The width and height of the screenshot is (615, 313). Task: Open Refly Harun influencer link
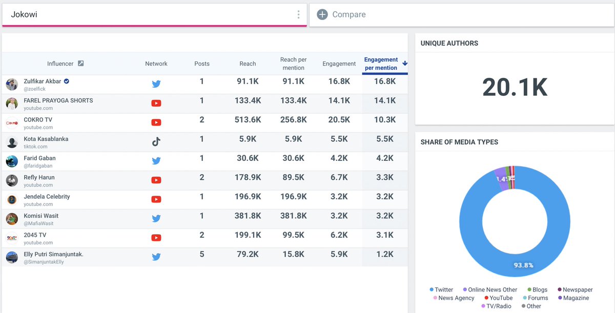pos(39,177)
